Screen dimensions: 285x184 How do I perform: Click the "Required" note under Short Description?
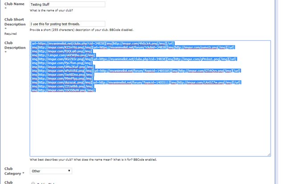tap(10, 33)
